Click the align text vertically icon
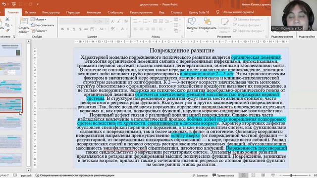The height and width of the screenshot is (178, 317). click(x=176, y=25)
